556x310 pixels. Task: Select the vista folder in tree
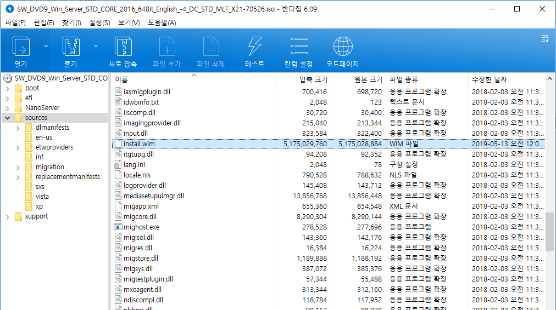pos(42,197)
